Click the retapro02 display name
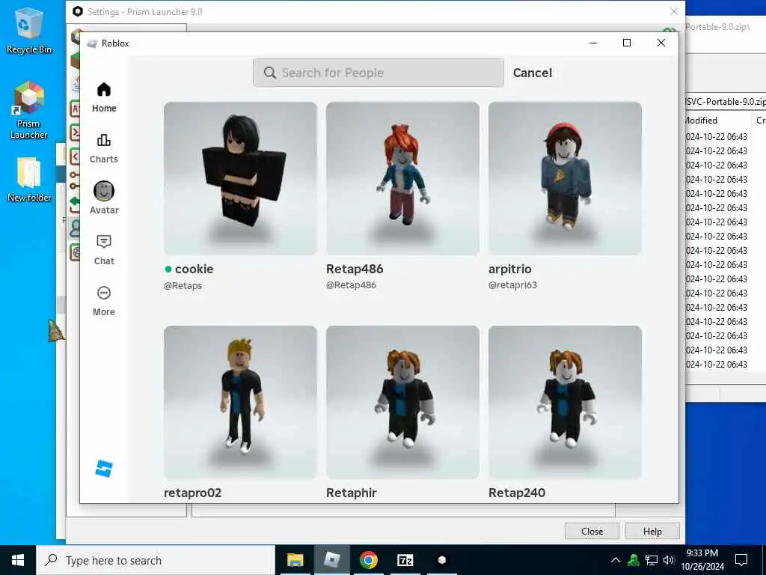 pos(192,493)
